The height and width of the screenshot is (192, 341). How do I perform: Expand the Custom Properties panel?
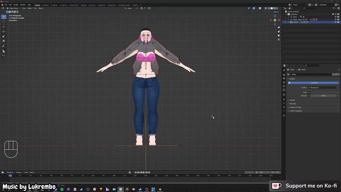[x=296, y=111]
